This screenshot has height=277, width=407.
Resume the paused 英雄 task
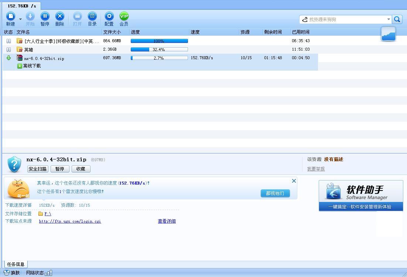[x=8, y=49]
